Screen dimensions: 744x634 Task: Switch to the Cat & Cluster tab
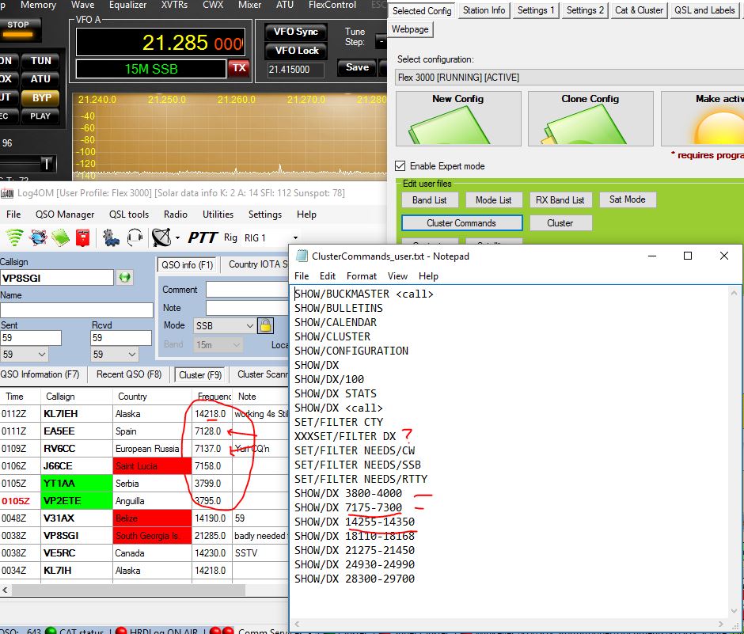640,10
